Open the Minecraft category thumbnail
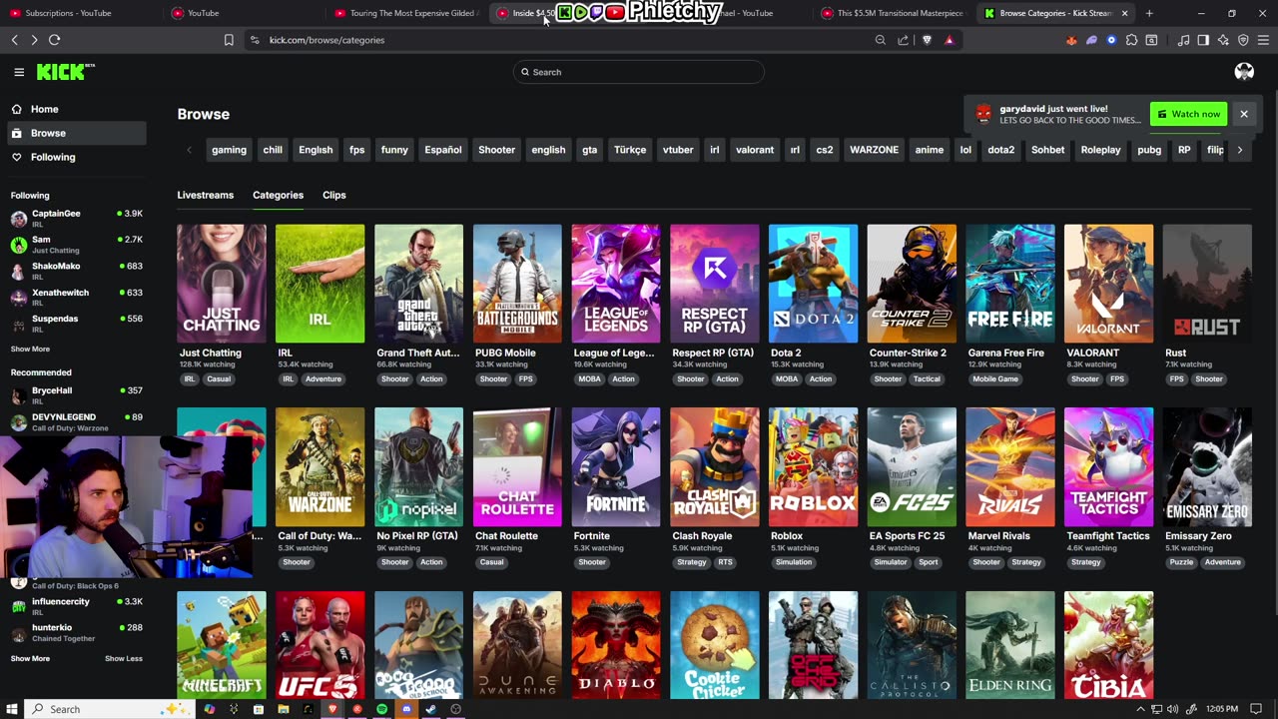This screenshot has height=719, width=1278. (x=222, y=645)
